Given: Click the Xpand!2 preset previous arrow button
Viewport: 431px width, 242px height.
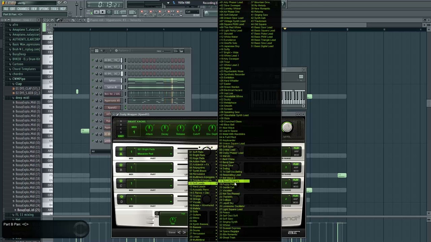Looking at the screenshot, I should pos(179,232).
